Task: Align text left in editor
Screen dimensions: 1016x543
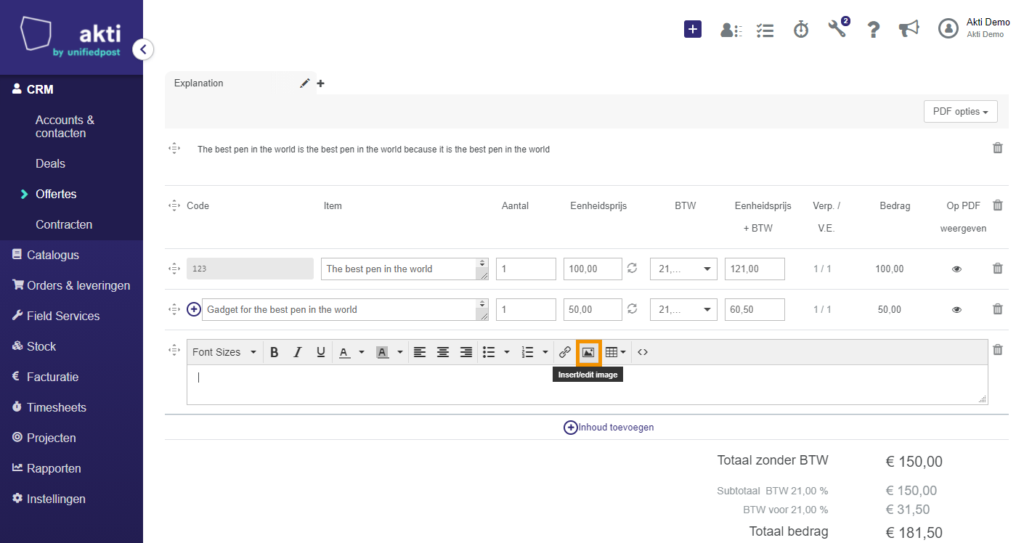Action: coord(420,352)
